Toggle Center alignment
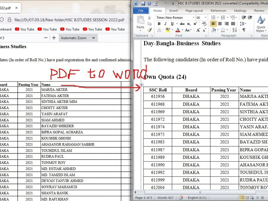268x201 pixels. 220,24
